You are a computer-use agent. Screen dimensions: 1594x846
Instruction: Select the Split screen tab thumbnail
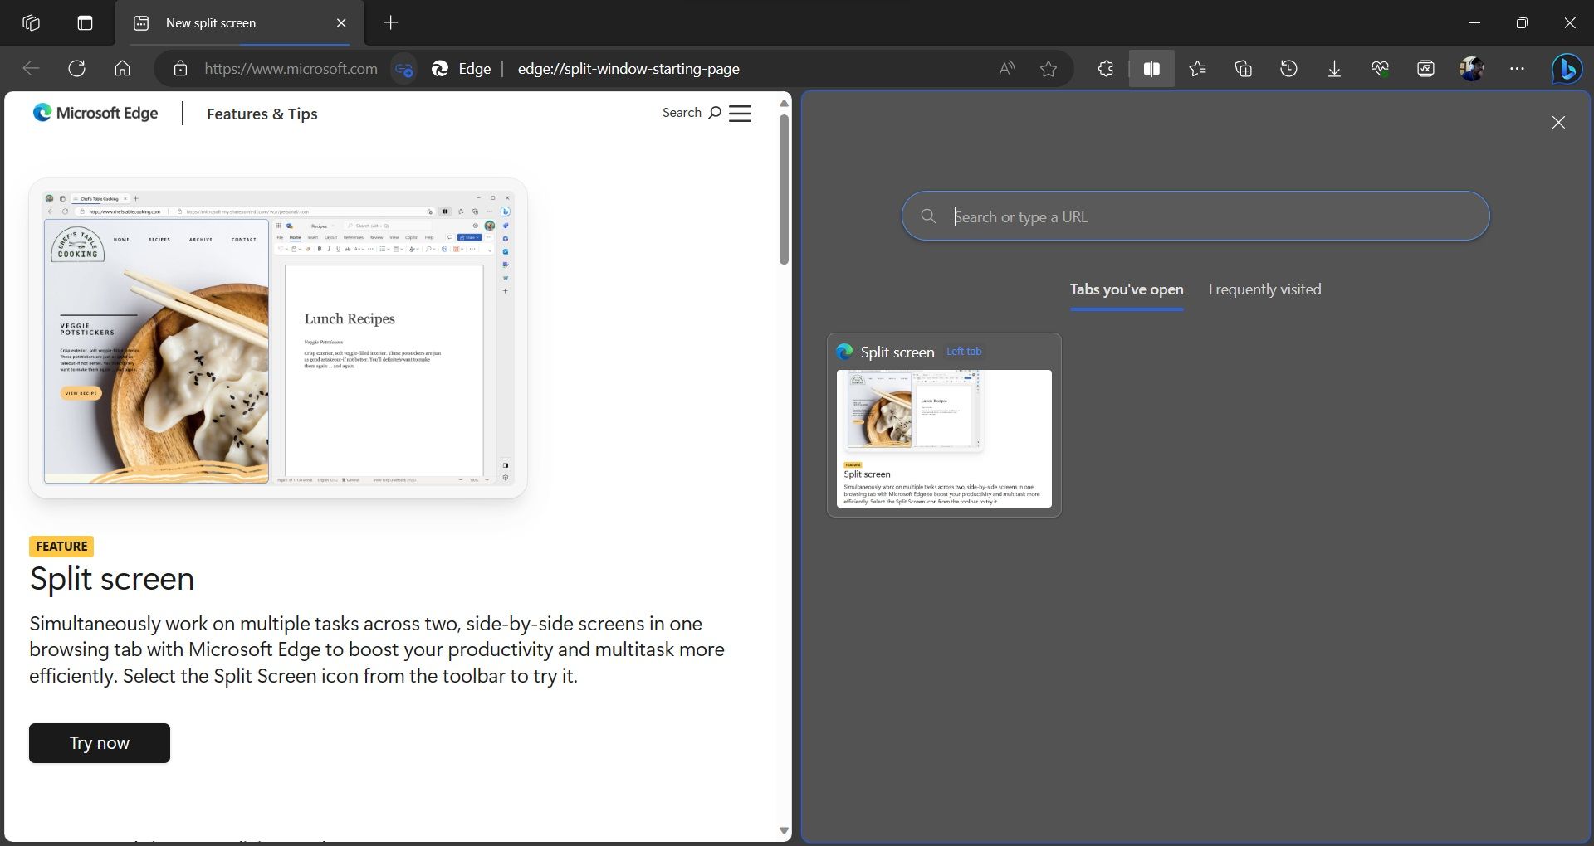point(943,425)
